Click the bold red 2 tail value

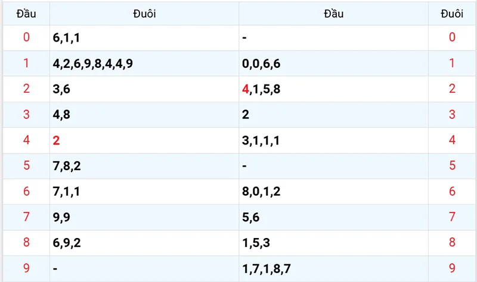tap(56, 140)
